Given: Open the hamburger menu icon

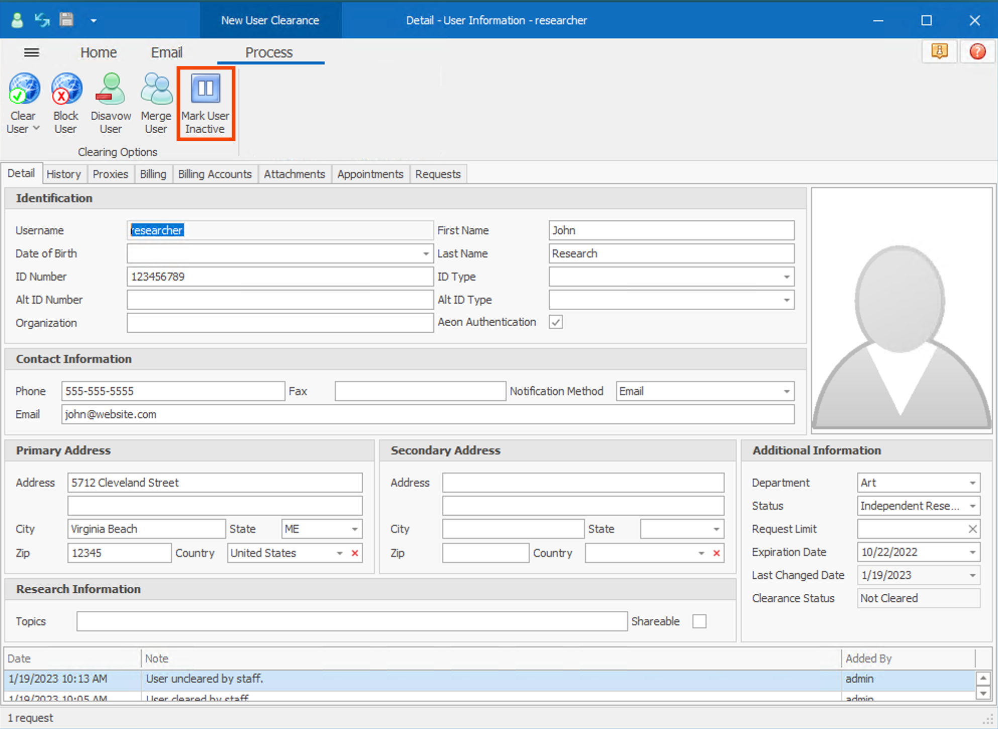Looking at the screenshot, I should [32, 52].
